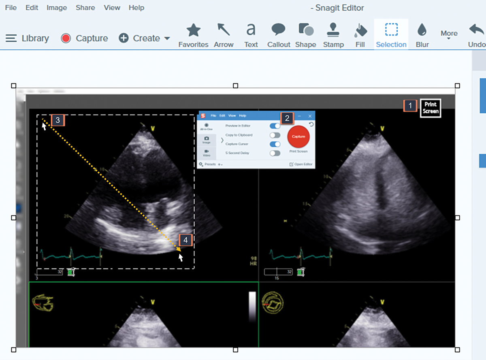
Task: Toggle the Preview in Editor switch
Action: [x=275, y=126]
